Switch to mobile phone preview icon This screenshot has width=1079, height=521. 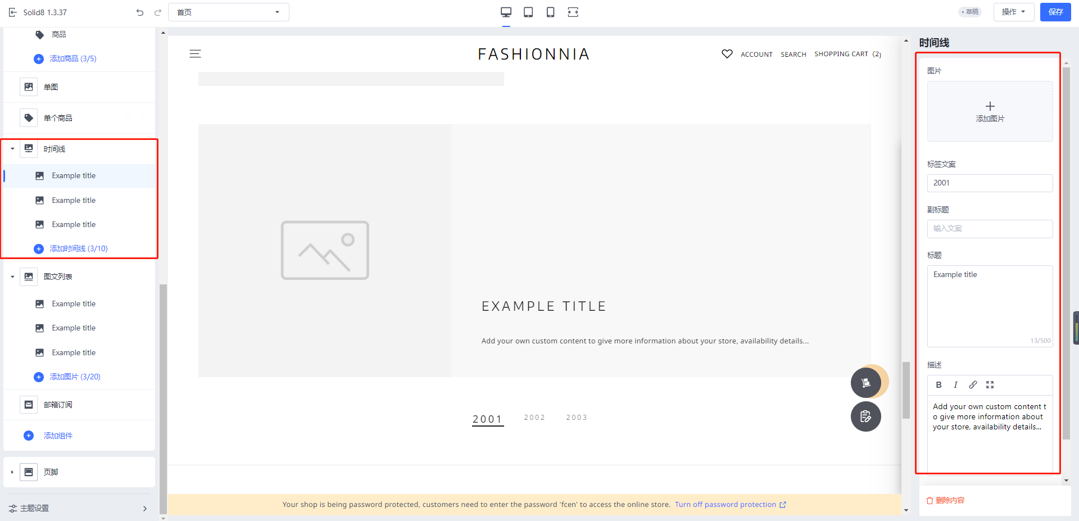tap(550, 12)
